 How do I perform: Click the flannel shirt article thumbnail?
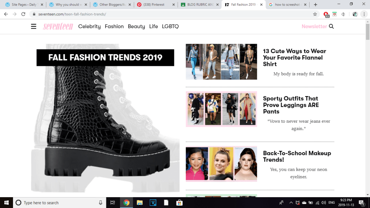coord(221,62)
